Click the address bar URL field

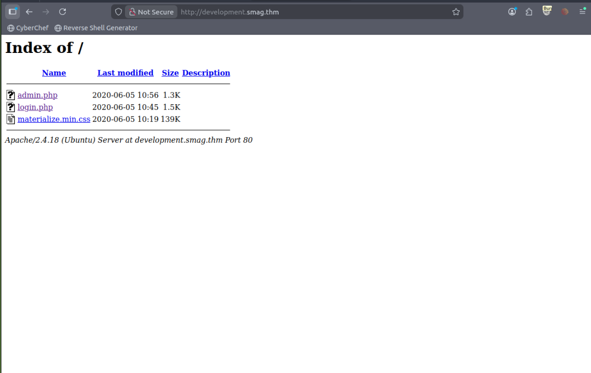[x=309, y=12]
